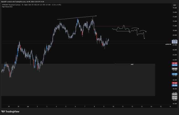
Task: Click the red 63.368 price label
Action: click(x=175, y=63)
